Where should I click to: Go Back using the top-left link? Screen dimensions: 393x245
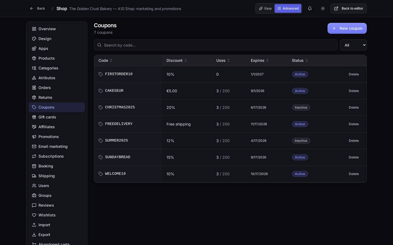(x=37, y=8)
